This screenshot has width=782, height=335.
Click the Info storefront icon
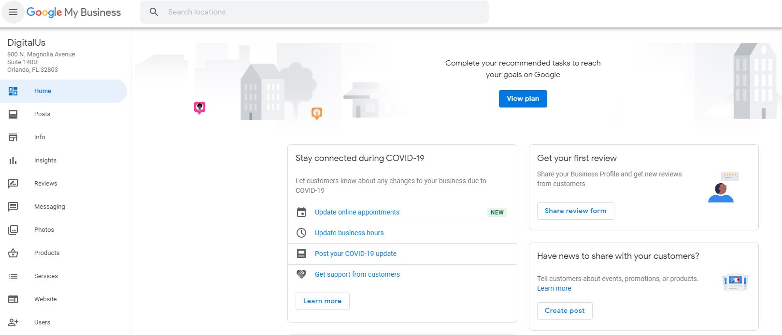pos(13,137)
